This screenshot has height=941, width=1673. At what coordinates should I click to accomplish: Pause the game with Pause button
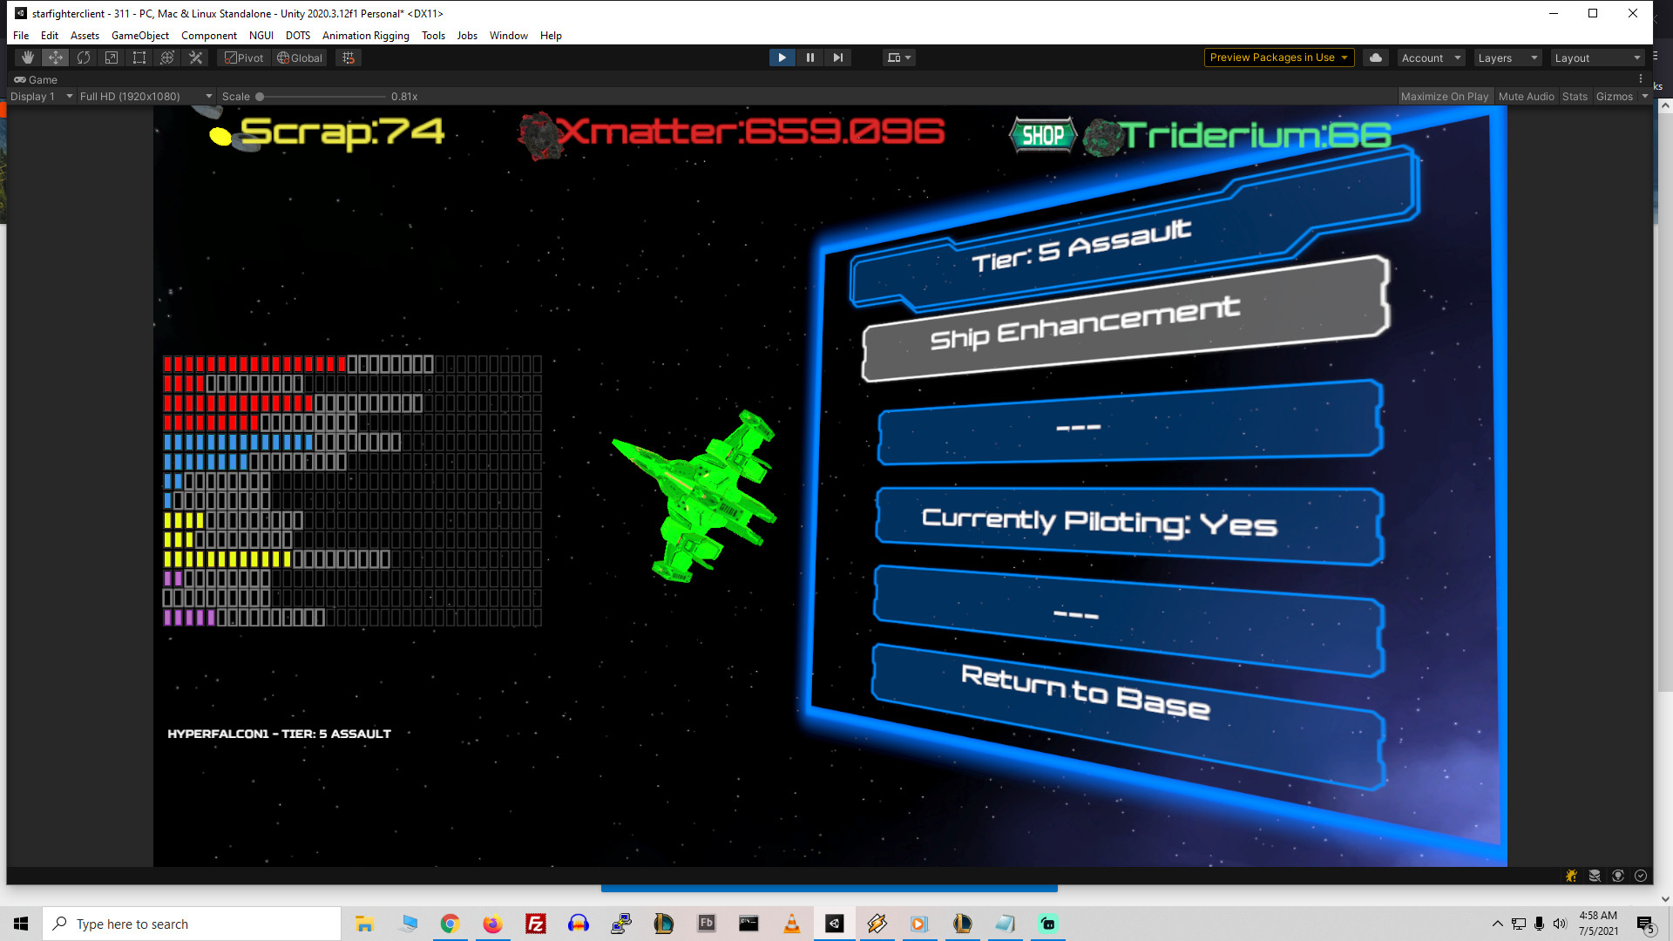click(x=809, y=58)
